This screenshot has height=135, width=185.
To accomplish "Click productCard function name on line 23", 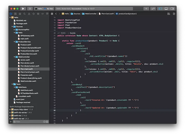I will click(82, 41).
